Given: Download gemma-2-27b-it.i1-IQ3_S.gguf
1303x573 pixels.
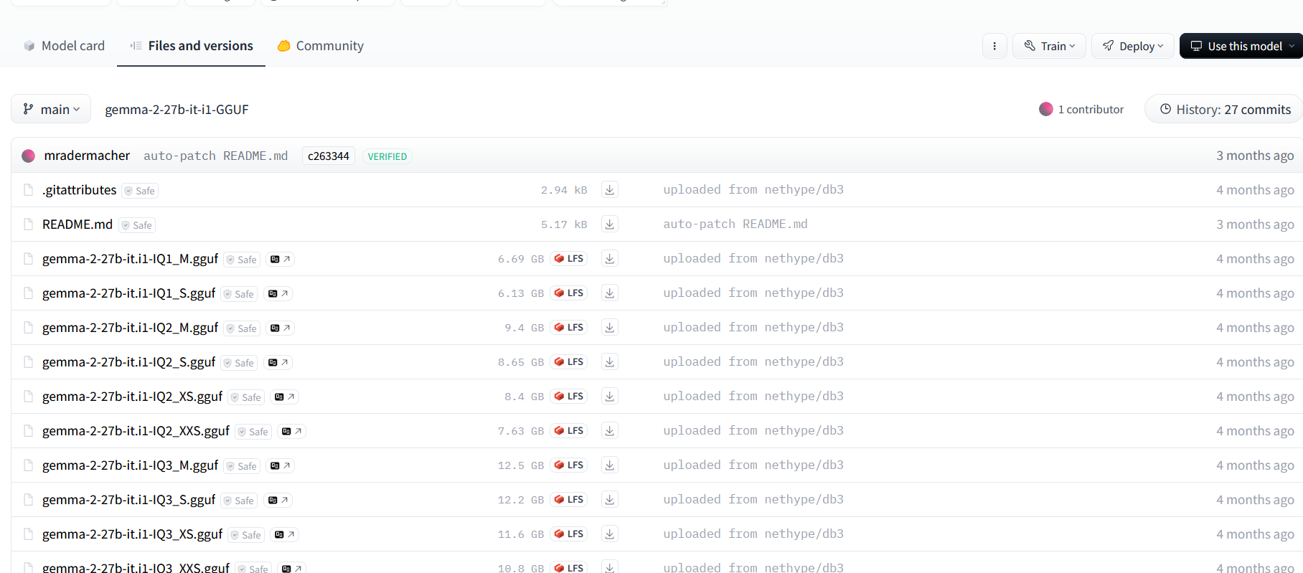Looking at the screenshot, I should 609,500.
